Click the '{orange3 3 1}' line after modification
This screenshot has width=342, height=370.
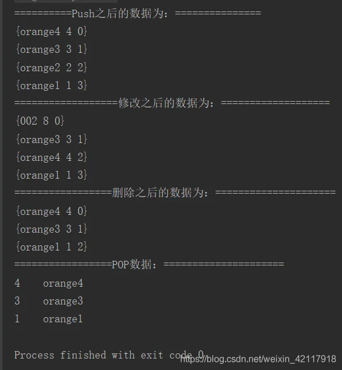(52, 139)
